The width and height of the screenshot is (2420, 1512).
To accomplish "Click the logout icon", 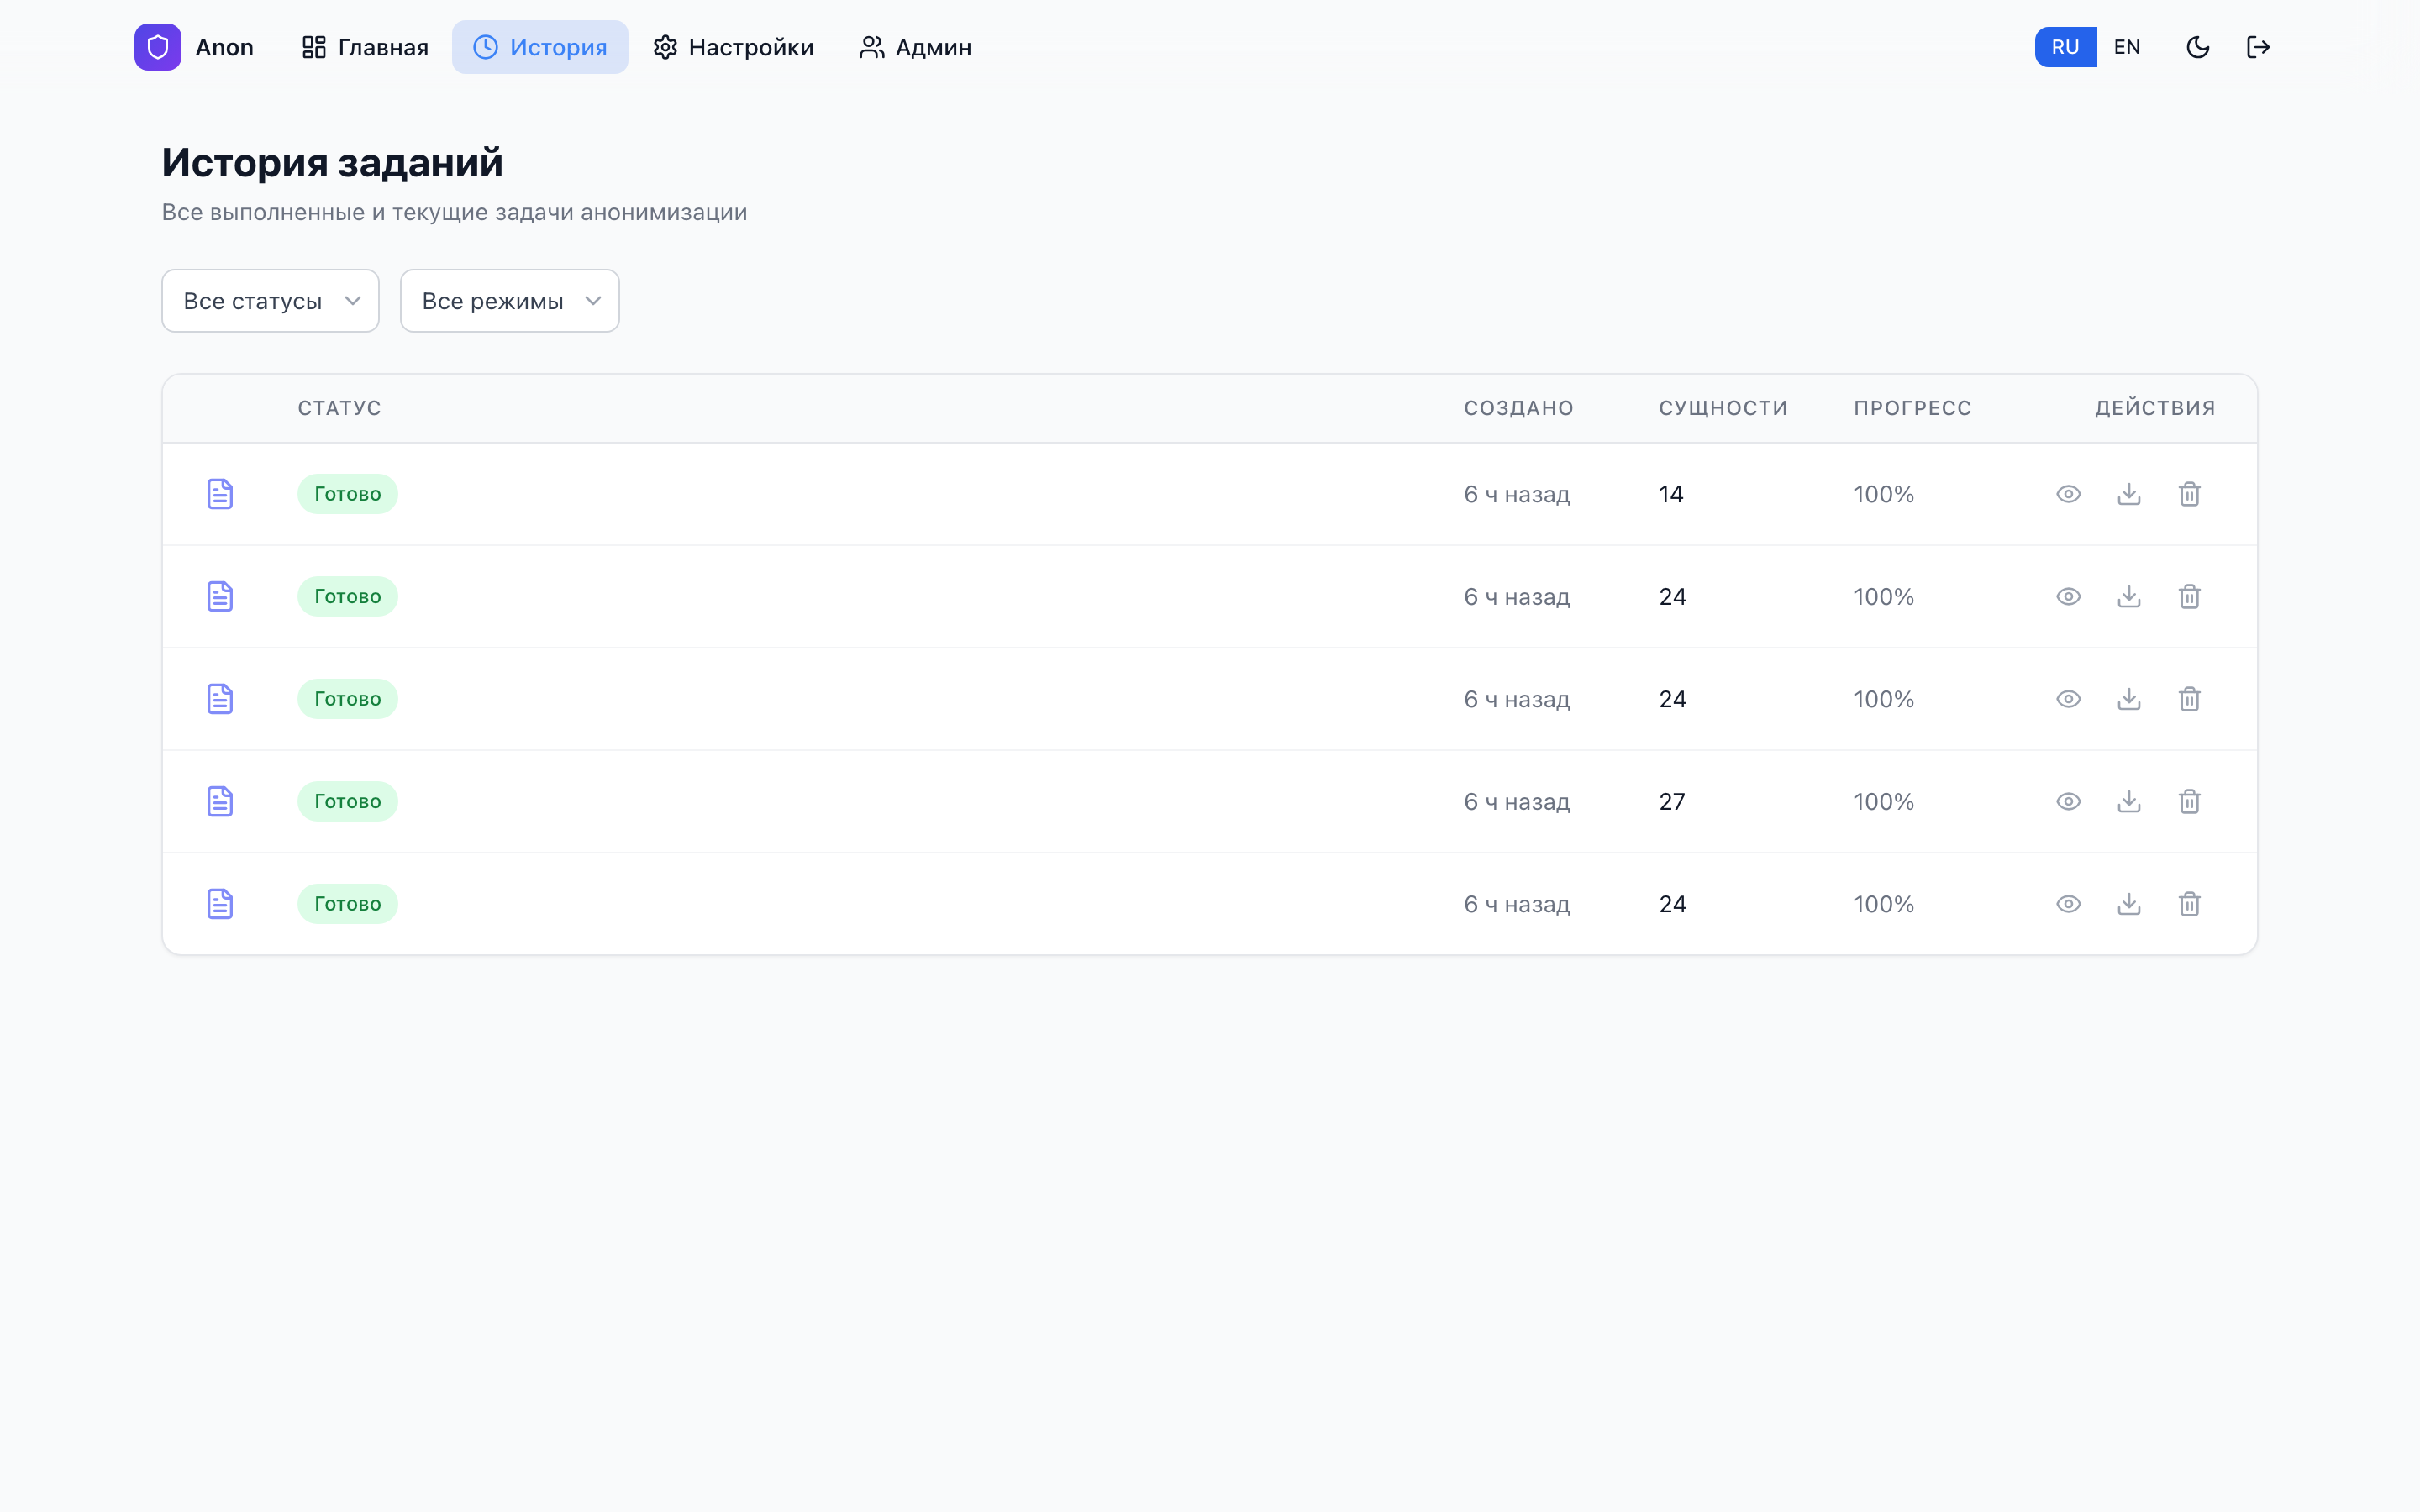I will (x=2258, y=47).
